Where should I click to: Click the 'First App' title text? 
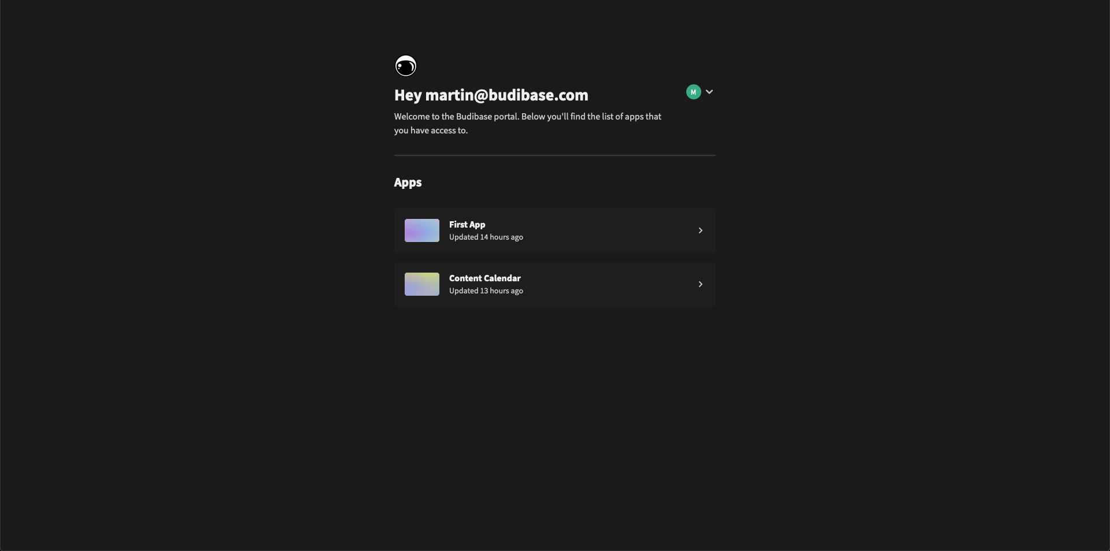[x=467, y=225]
